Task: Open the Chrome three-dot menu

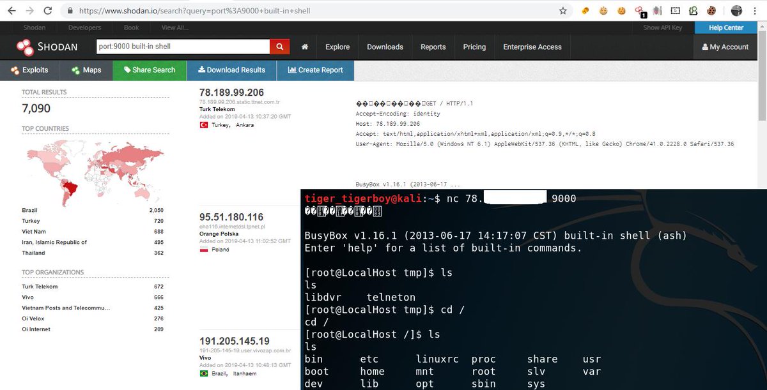Action: (x=755, y=11)
